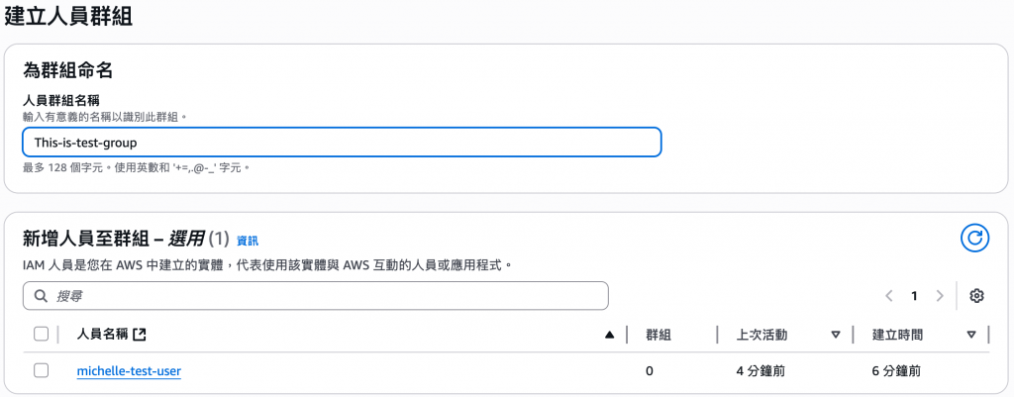Toggle the select-all users checkbox
This screenshot has width=1014, height=397.
click(41, 334)
